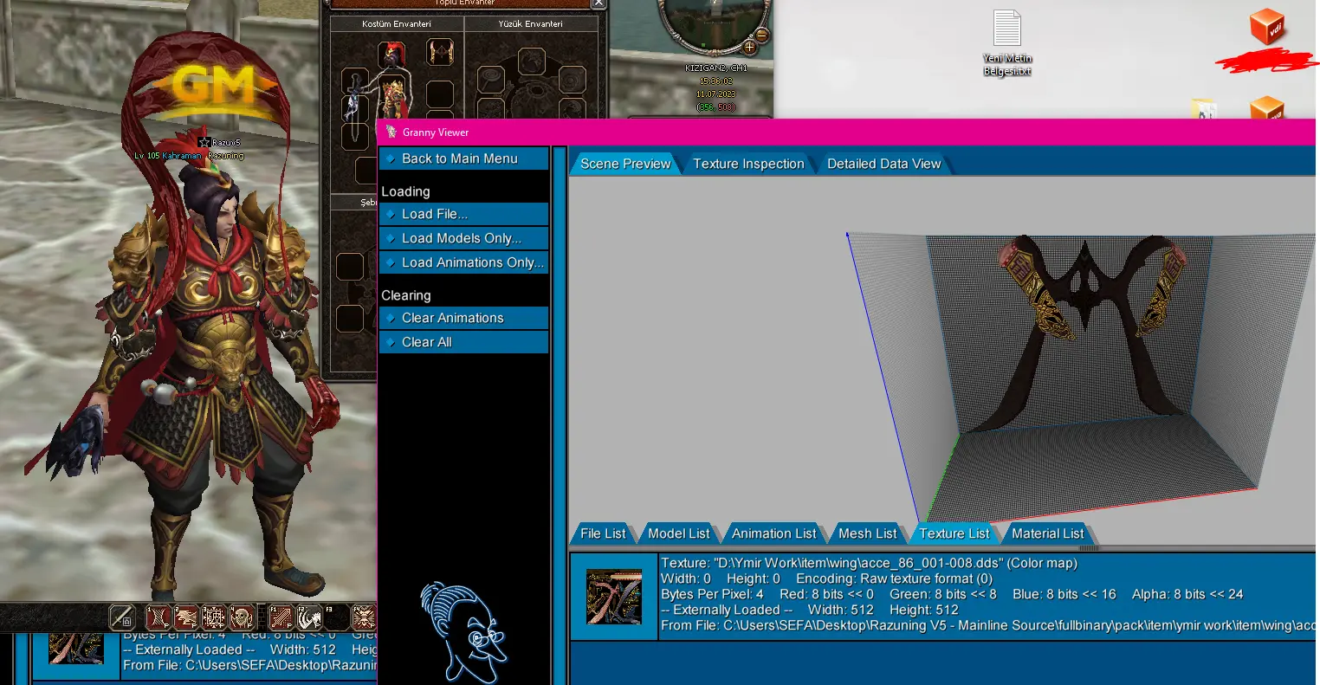This screenshot has height=685, width=1320.
Task: Switch to the Scene Preview tab
Action: 625,164
